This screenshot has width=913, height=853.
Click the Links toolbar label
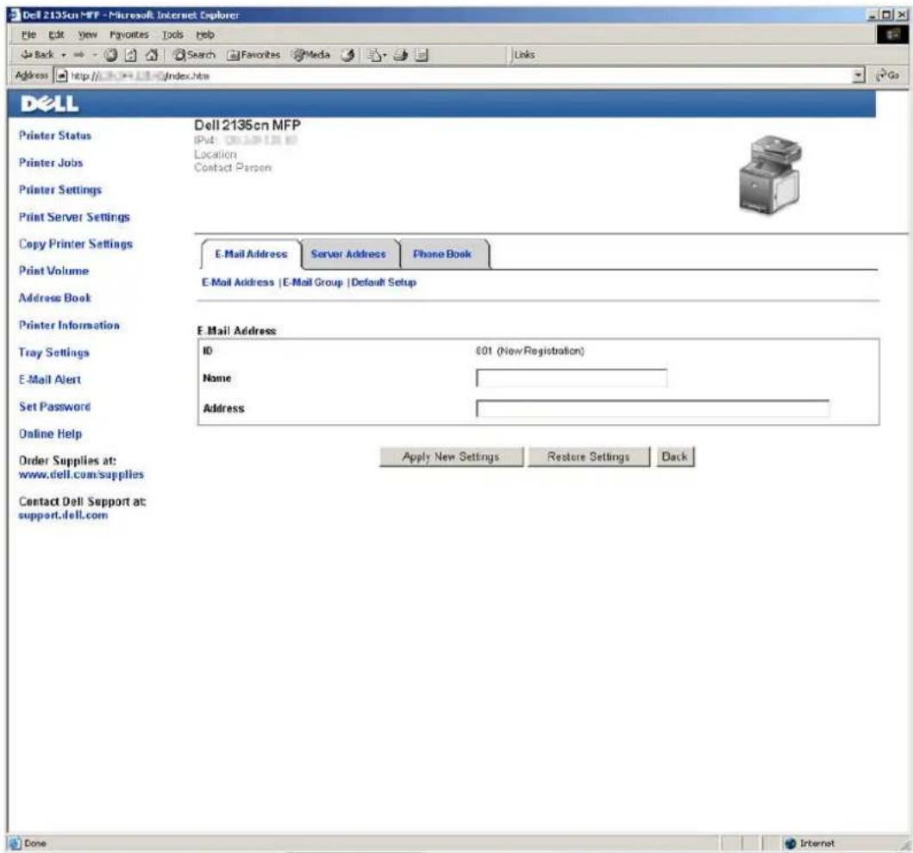point(524,54)
